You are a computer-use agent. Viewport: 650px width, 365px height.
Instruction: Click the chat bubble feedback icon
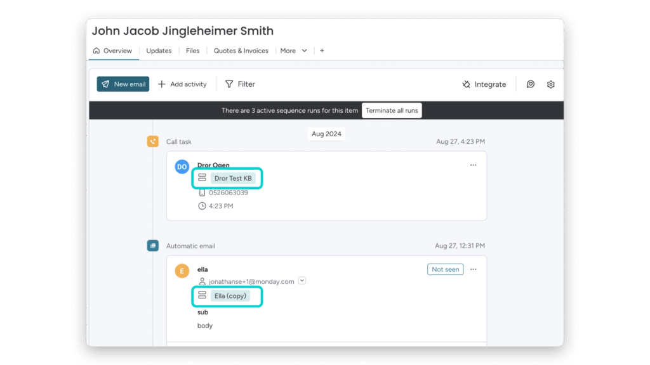(x=531, y=84)
